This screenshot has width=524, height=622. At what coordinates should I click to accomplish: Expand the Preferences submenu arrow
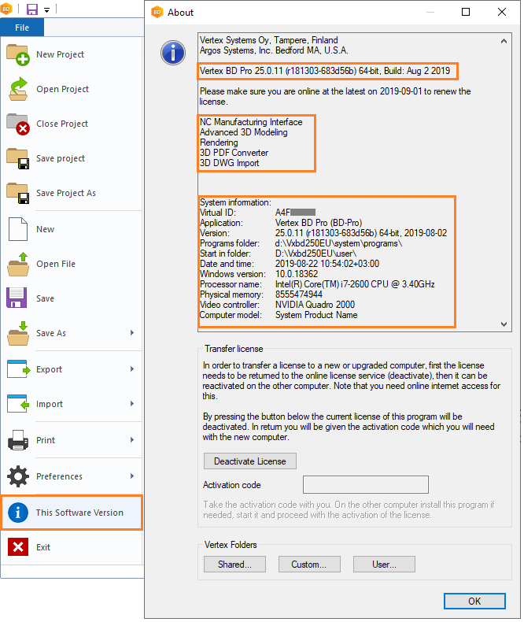click(132, 476)
